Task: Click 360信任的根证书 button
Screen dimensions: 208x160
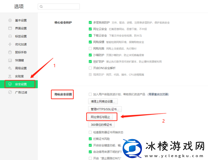Action: [x=101, y=125]
